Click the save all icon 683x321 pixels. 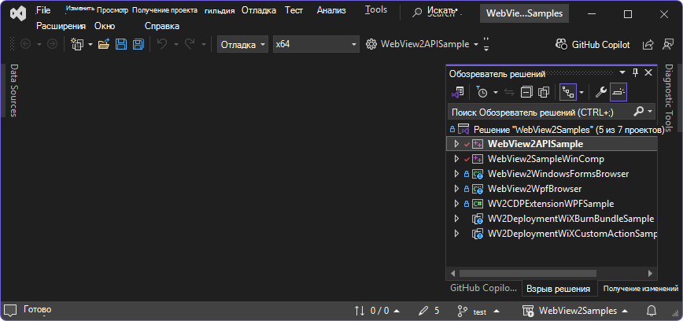138,44
